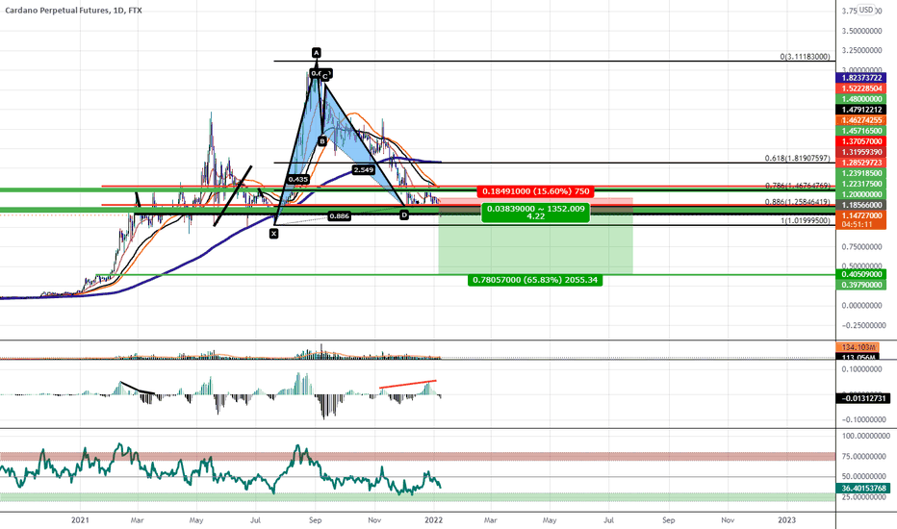This screenshot has height=529, width=897.
Task: Click the green 1.45716500 price label
Action: click(x=861, y=131)
